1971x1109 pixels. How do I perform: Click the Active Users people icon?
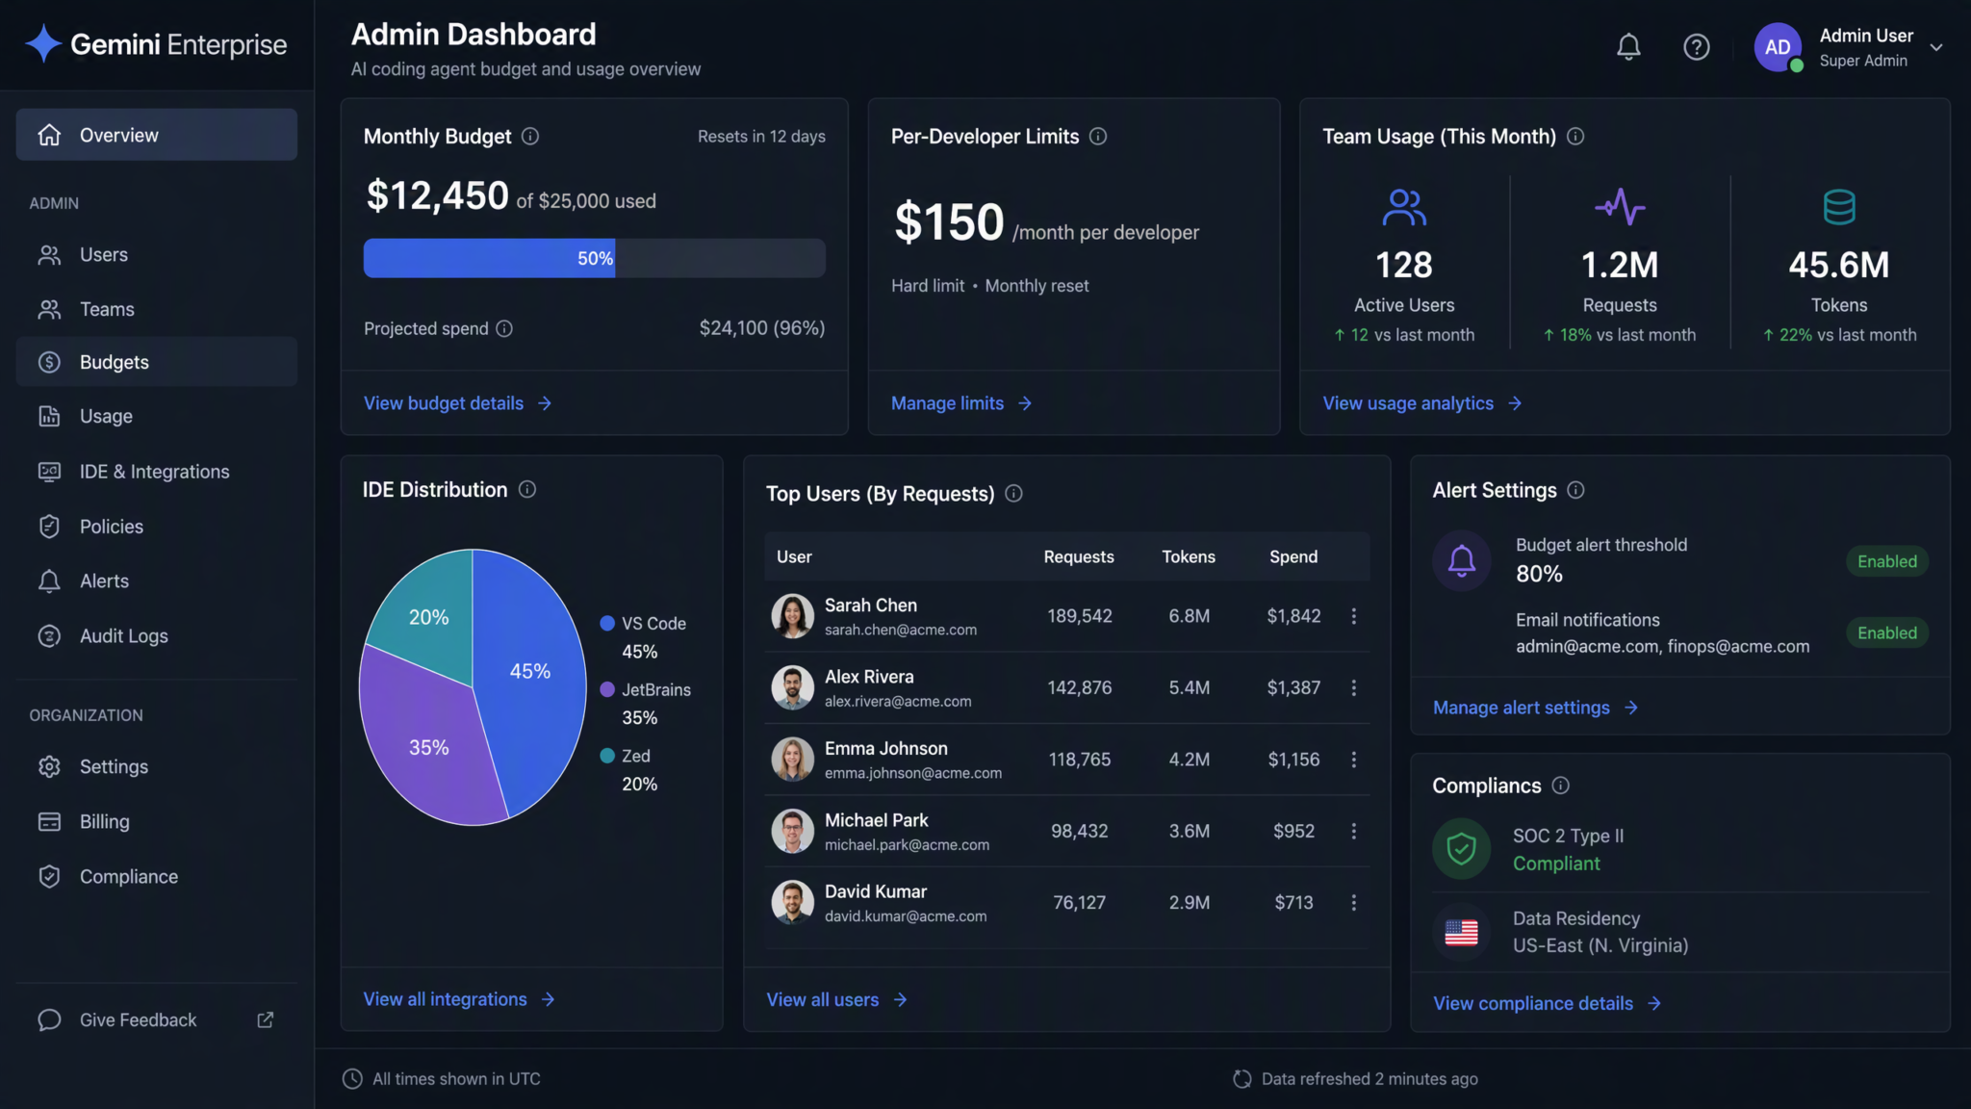point(1404,207)
